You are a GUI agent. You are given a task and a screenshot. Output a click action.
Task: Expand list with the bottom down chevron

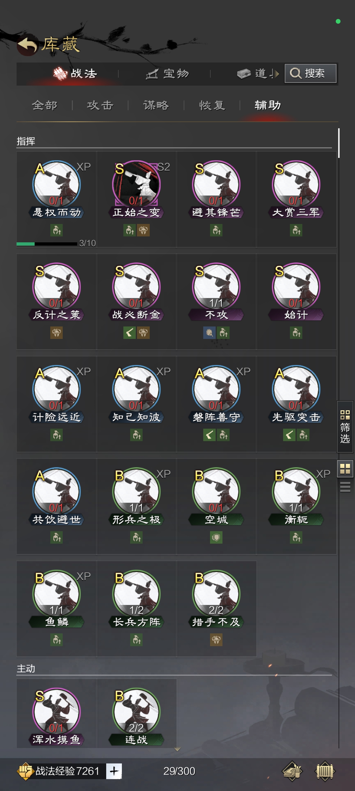coord(177,750)
